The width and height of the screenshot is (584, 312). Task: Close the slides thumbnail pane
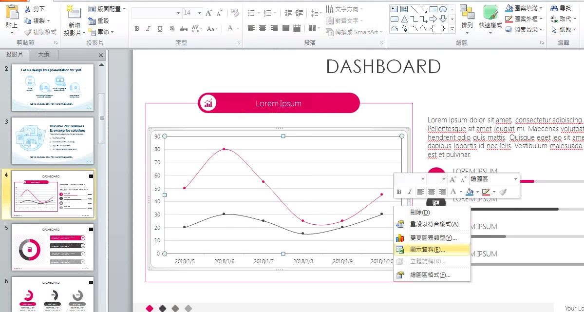coord(100,55)
